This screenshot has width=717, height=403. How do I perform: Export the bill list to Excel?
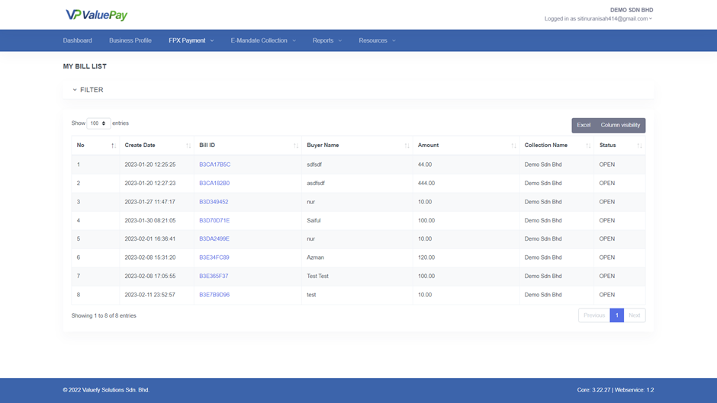click(x=584, y=125)
